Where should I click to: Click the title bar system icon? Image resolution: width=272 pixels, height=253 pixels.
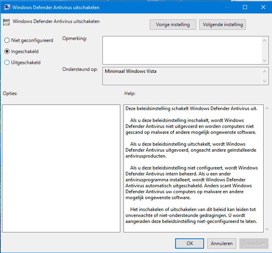[7, 7]
